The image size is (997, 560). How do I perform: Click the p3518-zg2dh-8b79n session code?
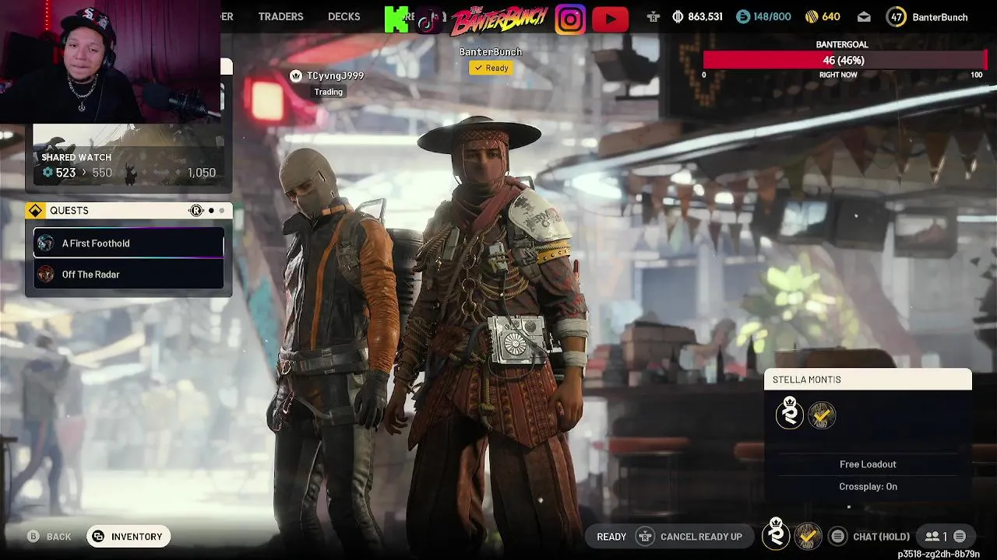[x=939, y=554]
